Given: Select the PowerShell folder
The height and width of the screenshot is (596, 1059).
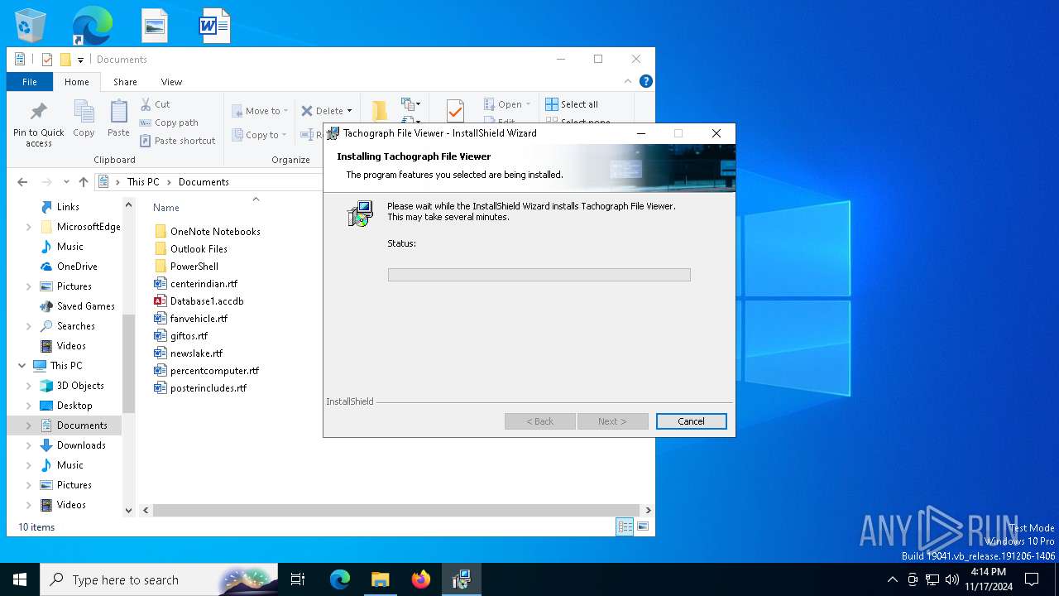Looking at the screenshot, I should click(x=186, y=267).
